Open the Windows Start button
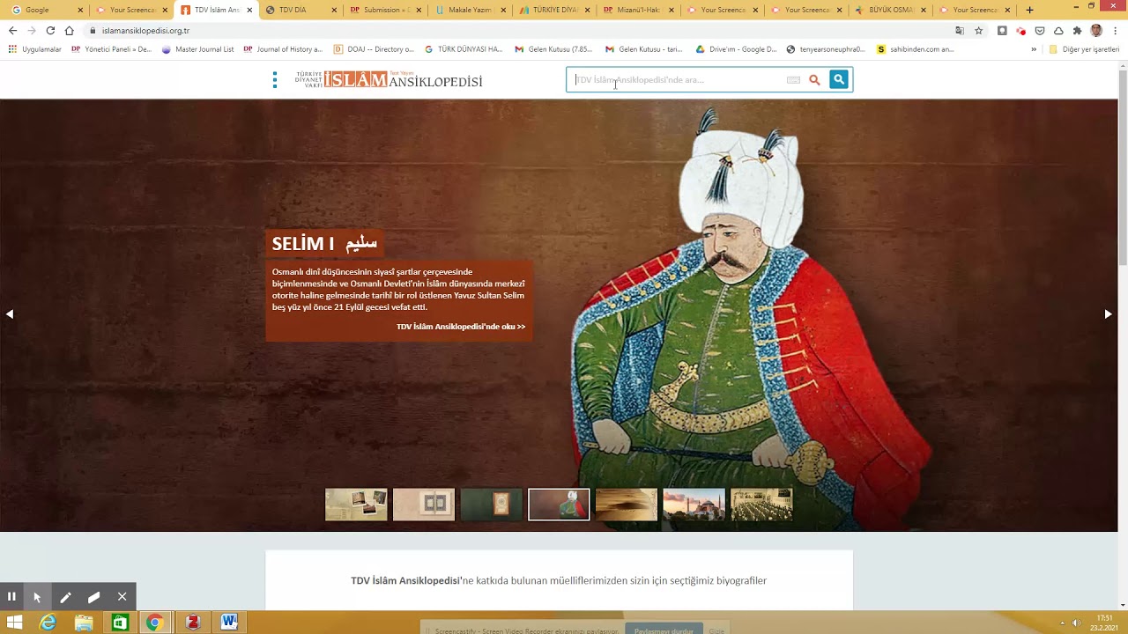Screen dimensions: 1128x634 coord(14,623)
